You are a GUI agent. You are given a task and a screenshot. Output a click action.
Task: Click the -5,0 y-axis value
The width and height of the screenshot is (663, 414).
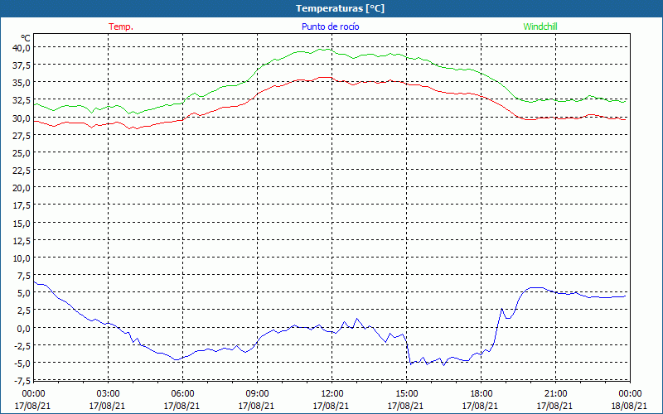[22, 363]
